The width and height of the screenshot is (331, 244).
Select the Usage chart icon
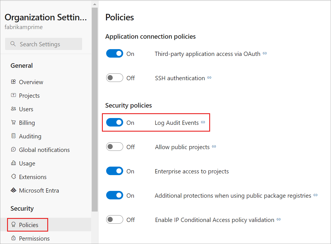[13, 163]
